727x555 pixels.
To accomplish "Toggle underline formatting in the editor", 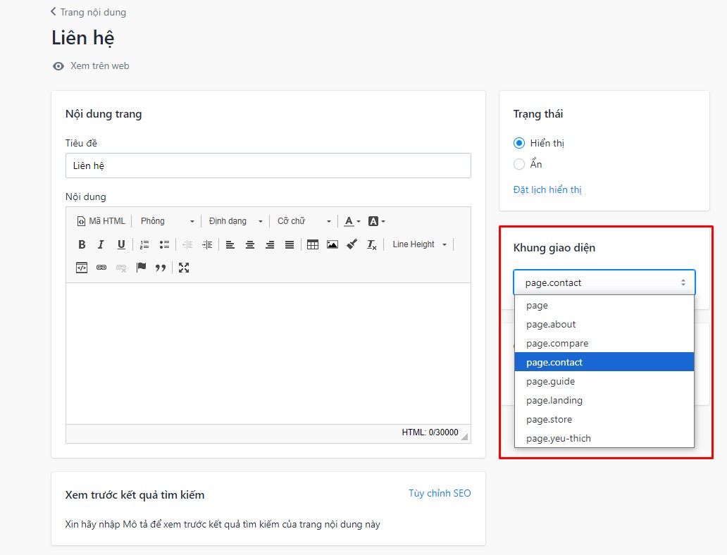I will (x=121, y=244).
